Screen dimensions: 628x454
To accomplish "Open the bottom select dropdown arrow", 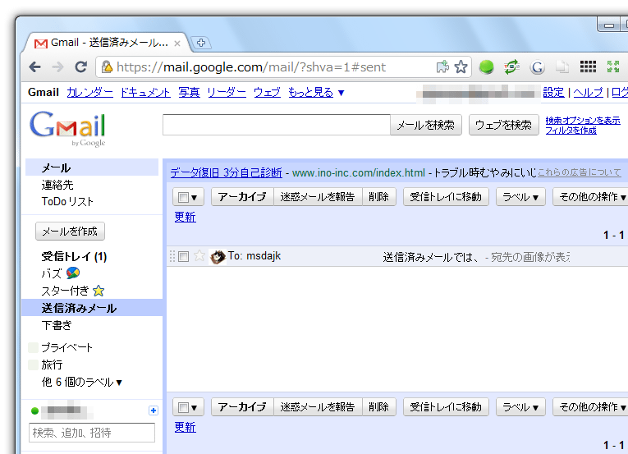I will [x=195, y=408].
